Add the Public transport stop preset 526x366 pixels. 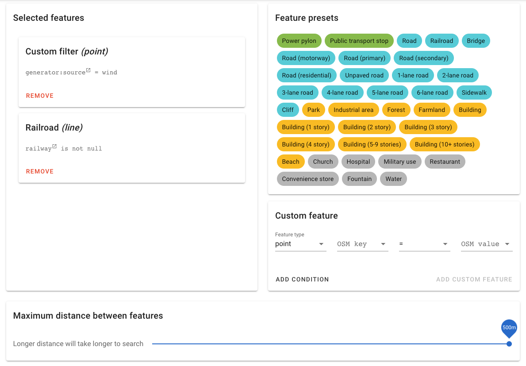point(359,41)
